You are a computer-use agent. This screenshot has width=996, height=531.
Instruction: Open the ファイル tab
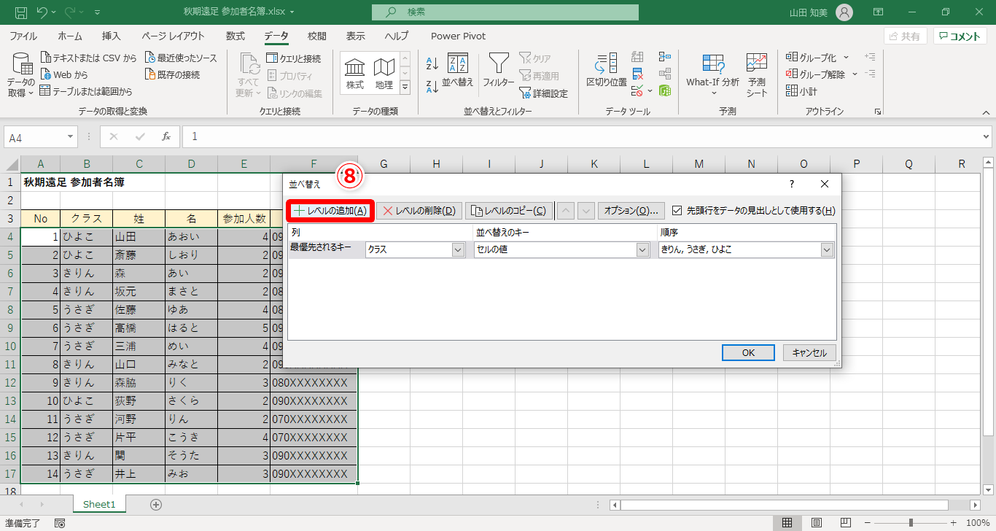23,36
